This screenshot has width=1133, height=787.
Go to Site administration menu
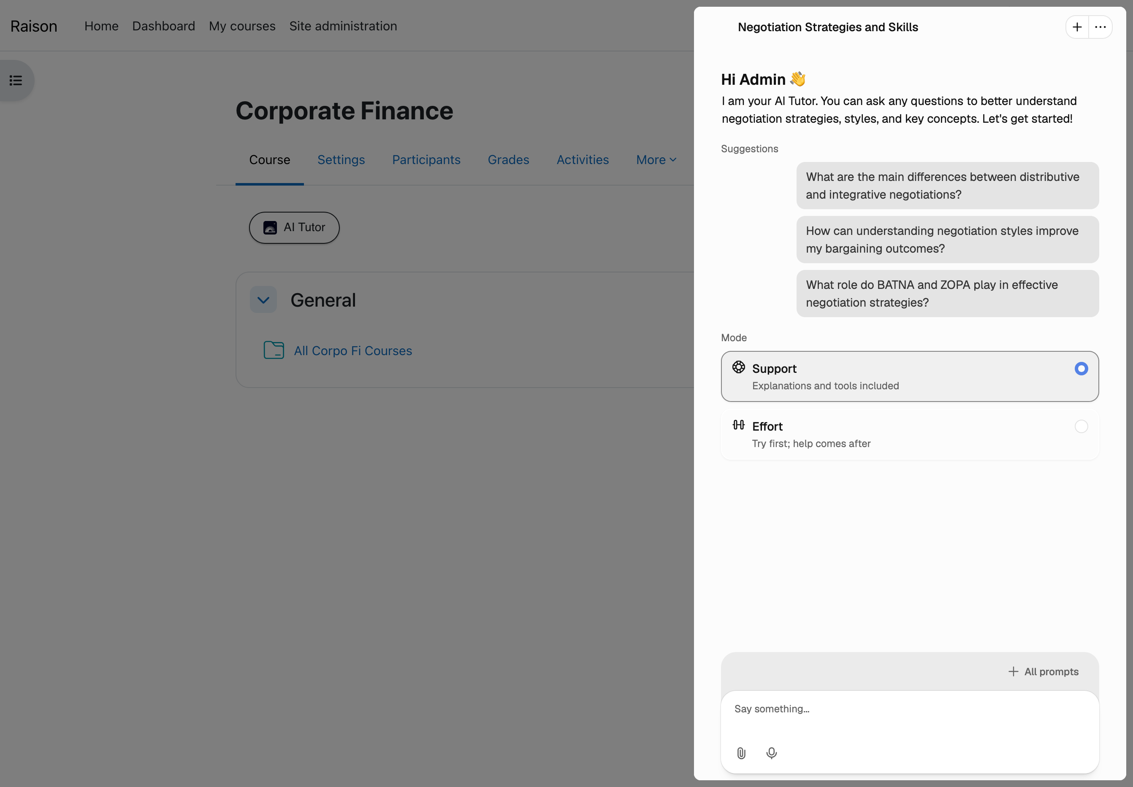(x=343, y=26)
